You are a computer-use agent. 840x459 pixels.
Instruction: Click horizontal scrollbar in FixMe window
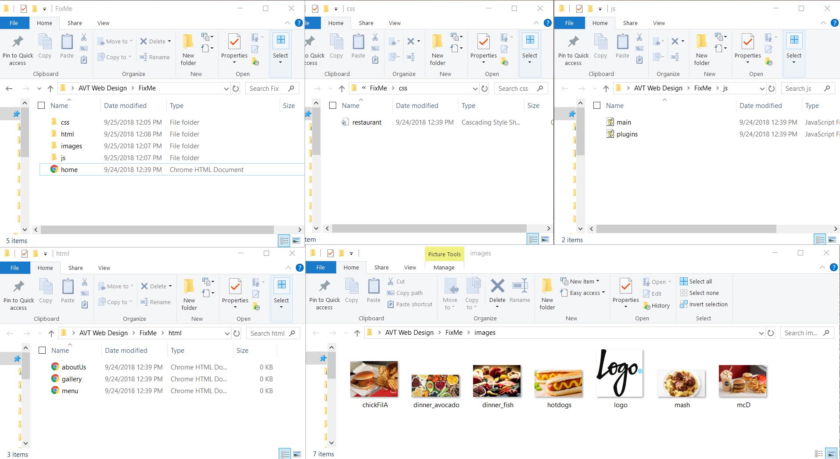tap(157, 229)
